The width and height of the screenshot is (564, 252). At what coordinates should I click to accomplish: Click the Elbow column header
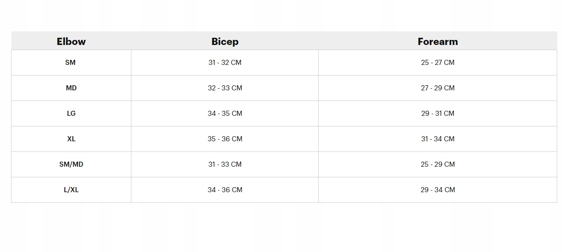(71, 42)
